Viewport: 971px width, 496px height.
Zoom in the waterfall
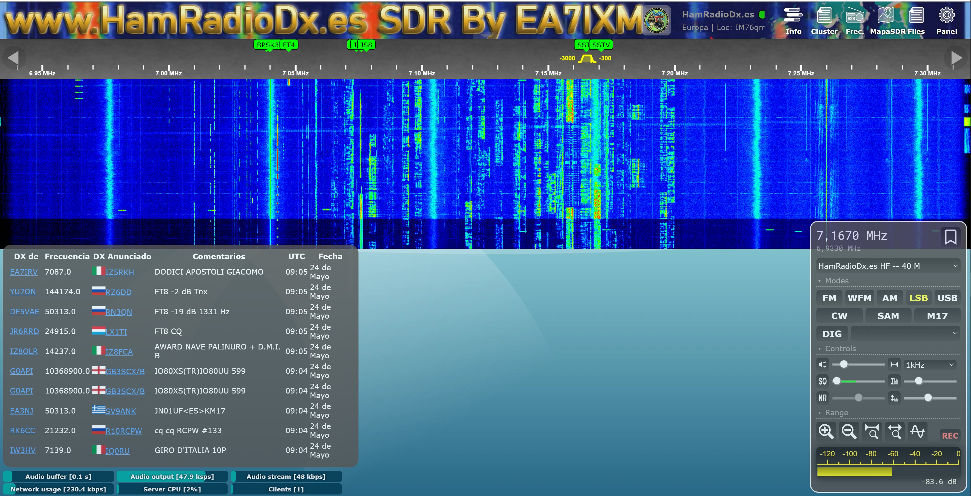[x=826, y=431]
